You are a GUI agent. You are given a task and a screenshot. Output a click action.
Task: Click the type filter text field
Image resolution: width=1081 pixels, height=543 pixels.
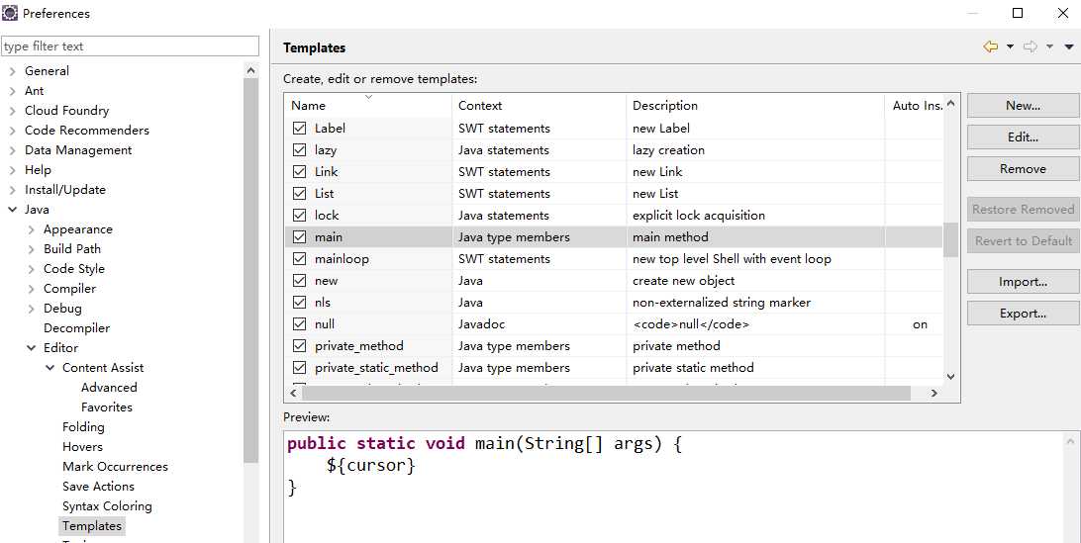point(129,46)
